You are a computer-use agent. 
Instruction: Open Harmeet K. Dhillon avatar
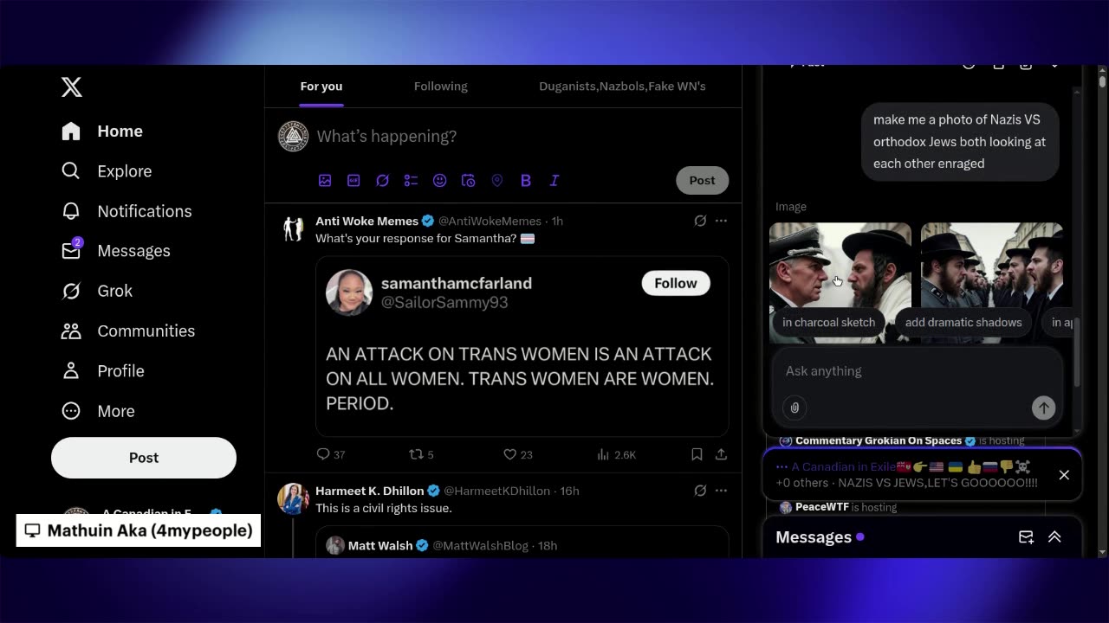pyautogui.click(x=293, y=499)
